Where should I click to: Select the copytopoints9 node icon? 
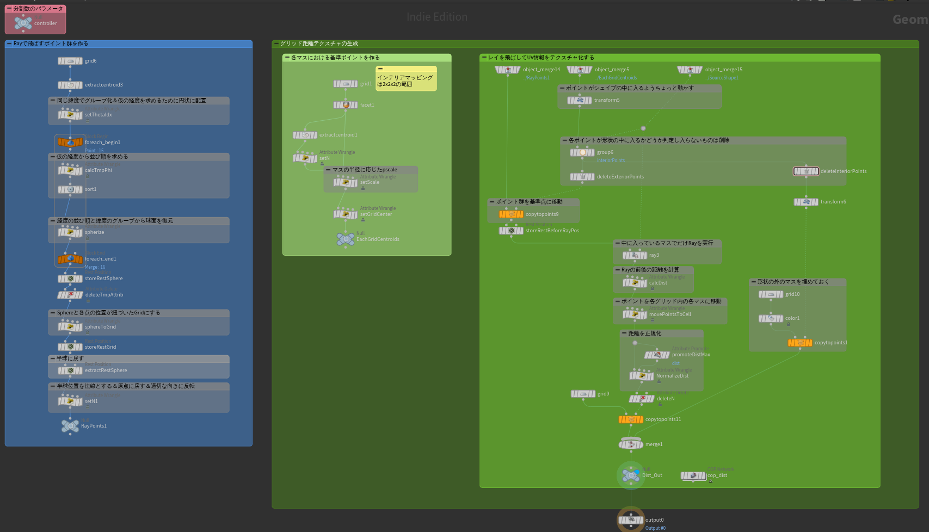(x=511, y=214)
